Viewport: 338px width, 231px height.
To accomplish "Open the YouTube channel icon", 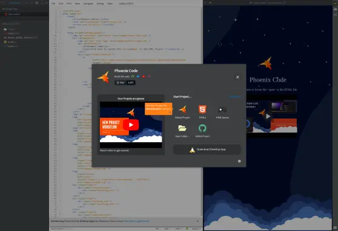I will click(x=144, y=76).
